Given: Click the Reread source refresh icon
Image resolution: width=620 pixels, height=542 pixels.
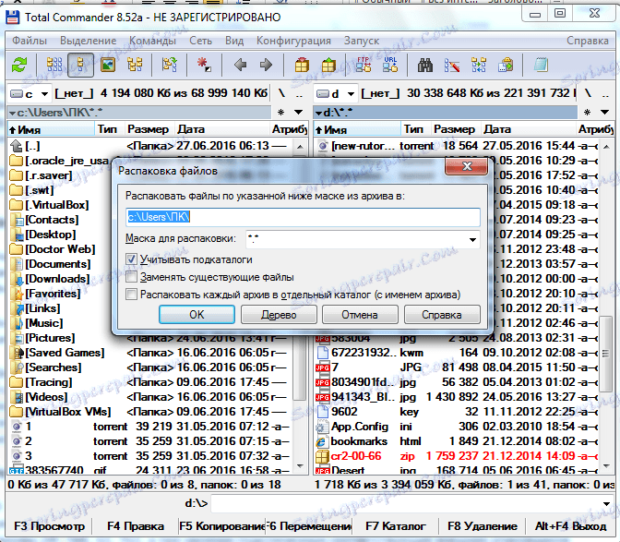Looking at the screenshot, I should (19, 65).
